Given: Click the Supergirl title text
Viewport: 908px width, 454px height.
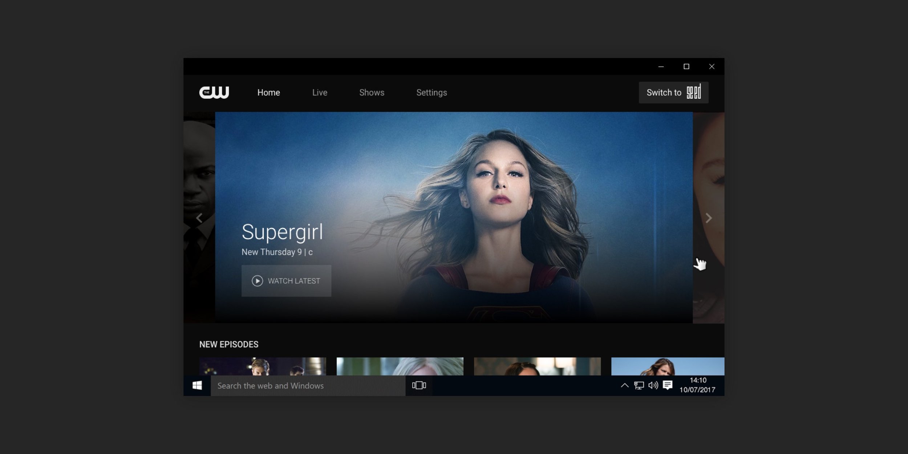Looking at the screenshot, I should point(282,232).
